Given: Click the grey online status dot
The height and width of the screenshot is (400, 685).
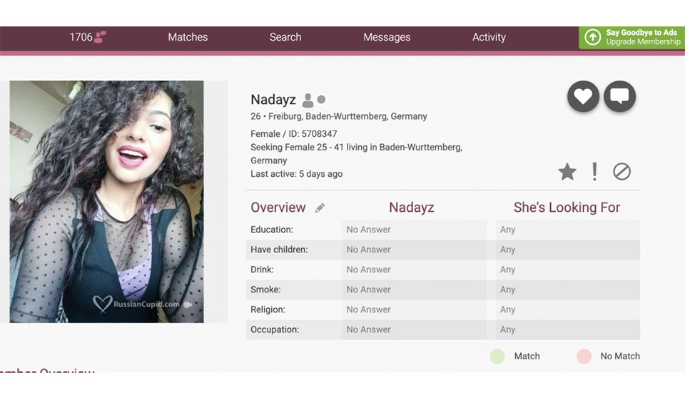Looking at the screenshot, I should pos(321,101).
